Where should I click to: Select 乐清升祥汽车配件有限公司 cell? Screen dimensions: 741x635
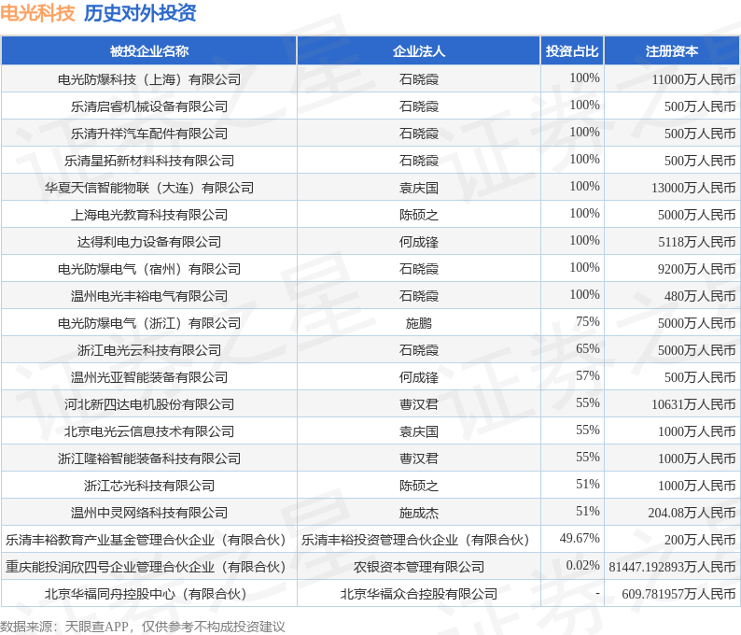point(149,134)
